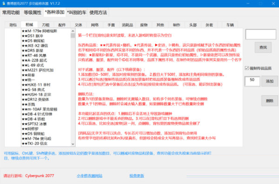Click the weapon list scrollbar thumb
The height and width of the screenshot is (184, 279).
73,36
